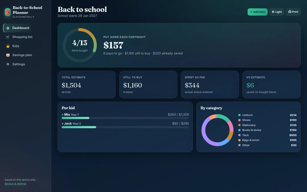
Task: Click the 'Tech' category label
Action: pyautogui.click(x=245, y=135)
